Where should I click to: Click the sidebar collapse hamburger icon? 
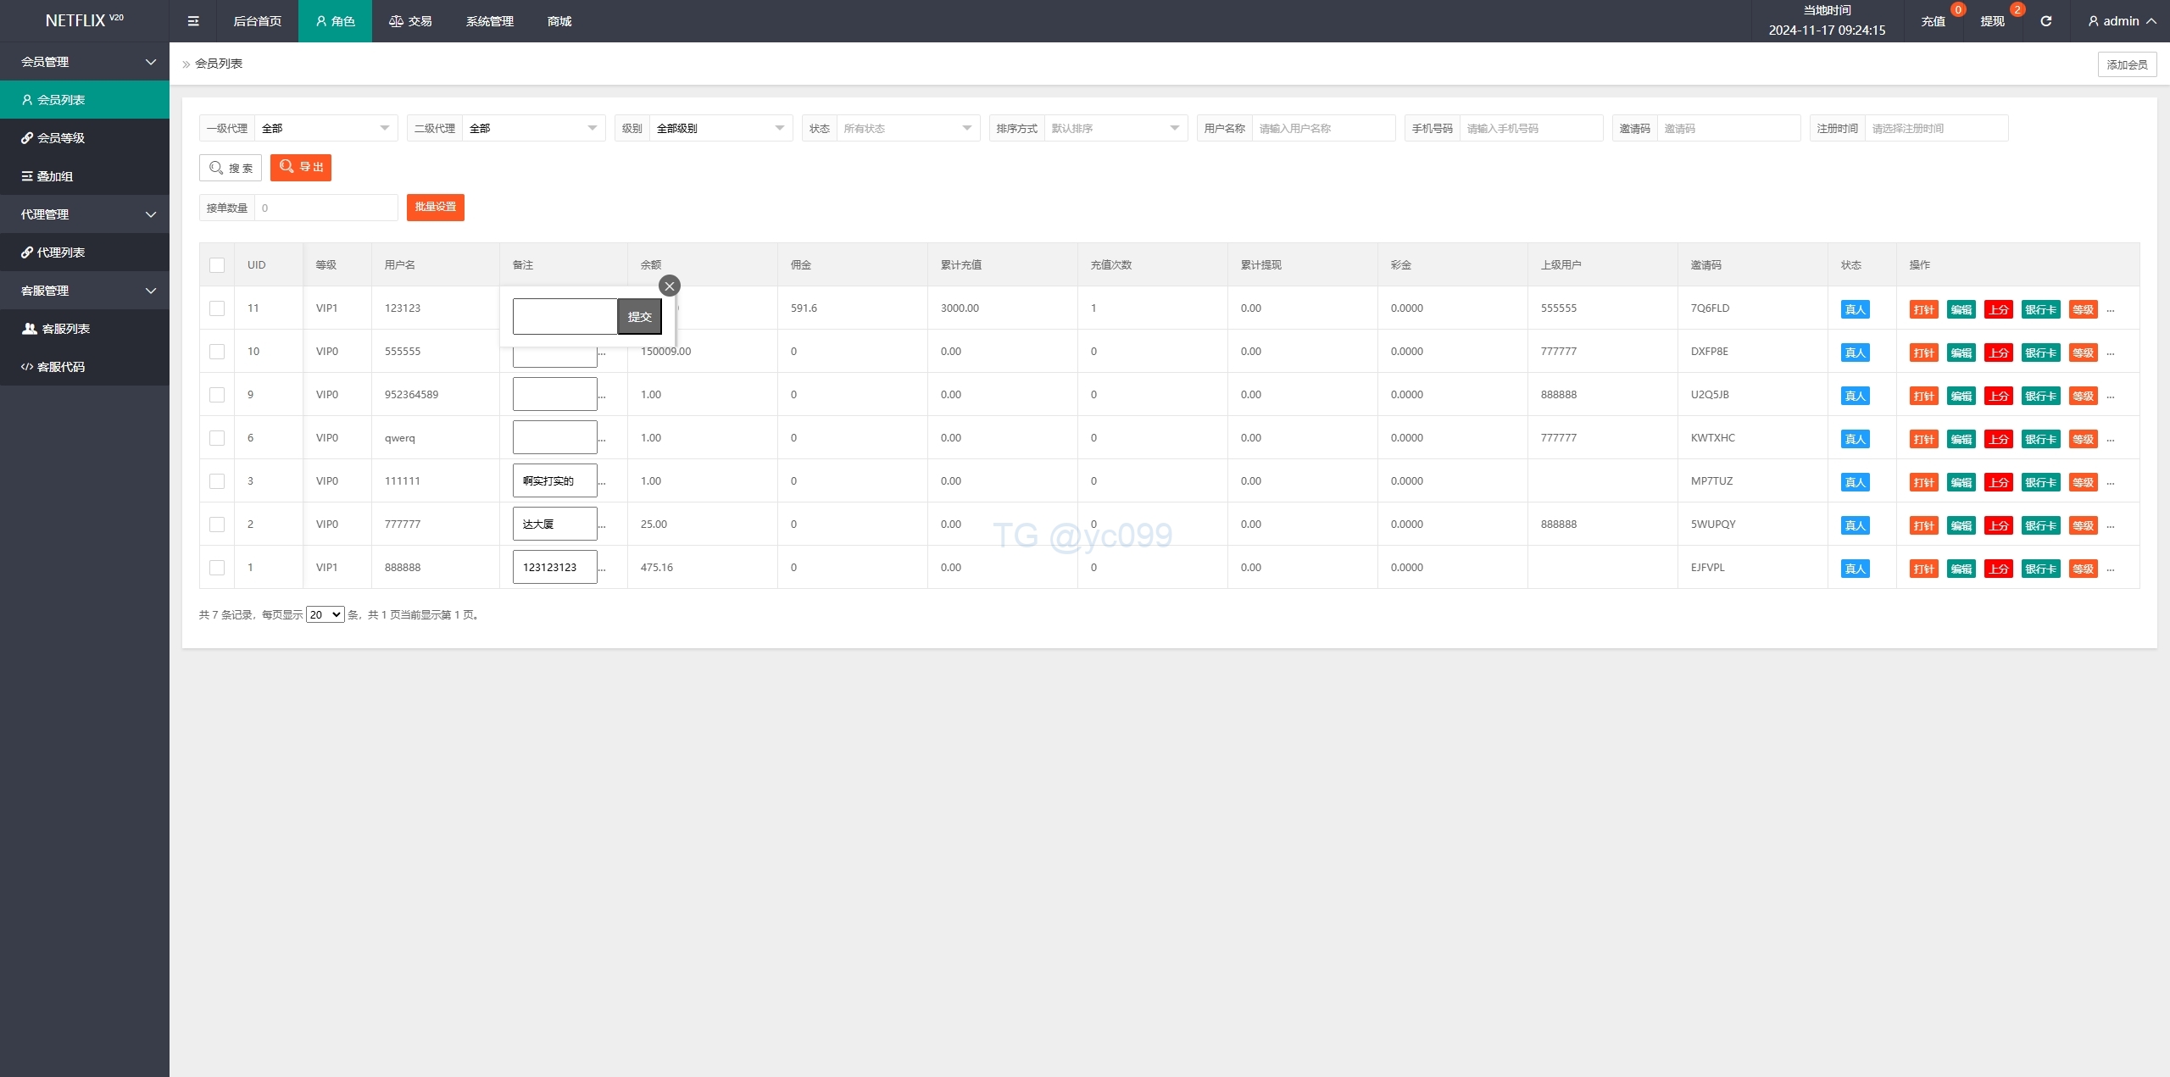[x=193, y=21]
